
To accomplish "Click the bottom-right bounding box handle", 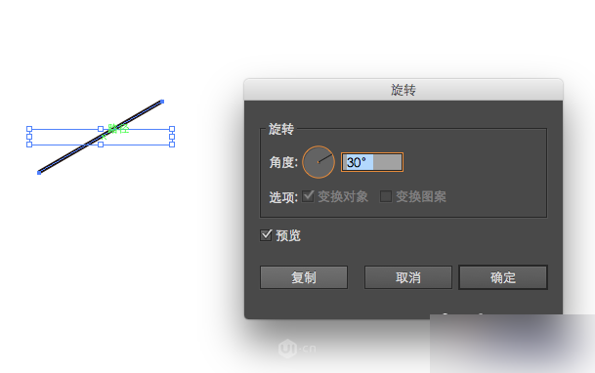I will coord(172,145).
